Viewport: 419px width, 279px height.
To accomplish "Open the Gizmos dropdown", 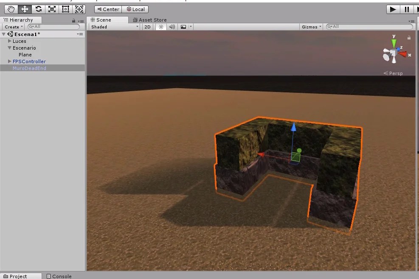I will coord(310,26).
